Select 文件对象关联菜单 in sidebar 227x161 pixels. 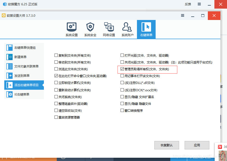click(x=24, y=66)
